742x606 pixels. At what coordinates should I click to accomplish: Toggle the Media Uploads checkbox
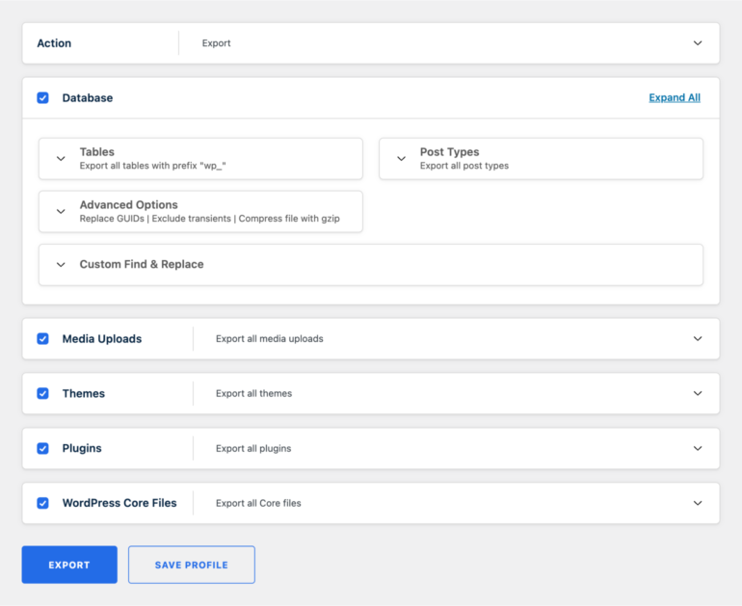[42, 339]
